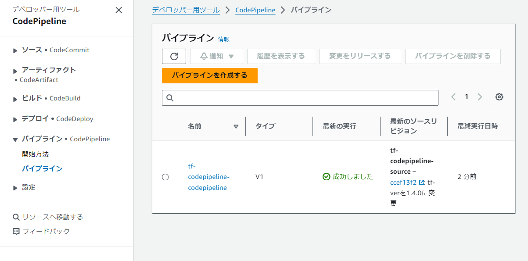Click パイプラインを作成する orange button

pyautogui.click(x=210, y=75)
